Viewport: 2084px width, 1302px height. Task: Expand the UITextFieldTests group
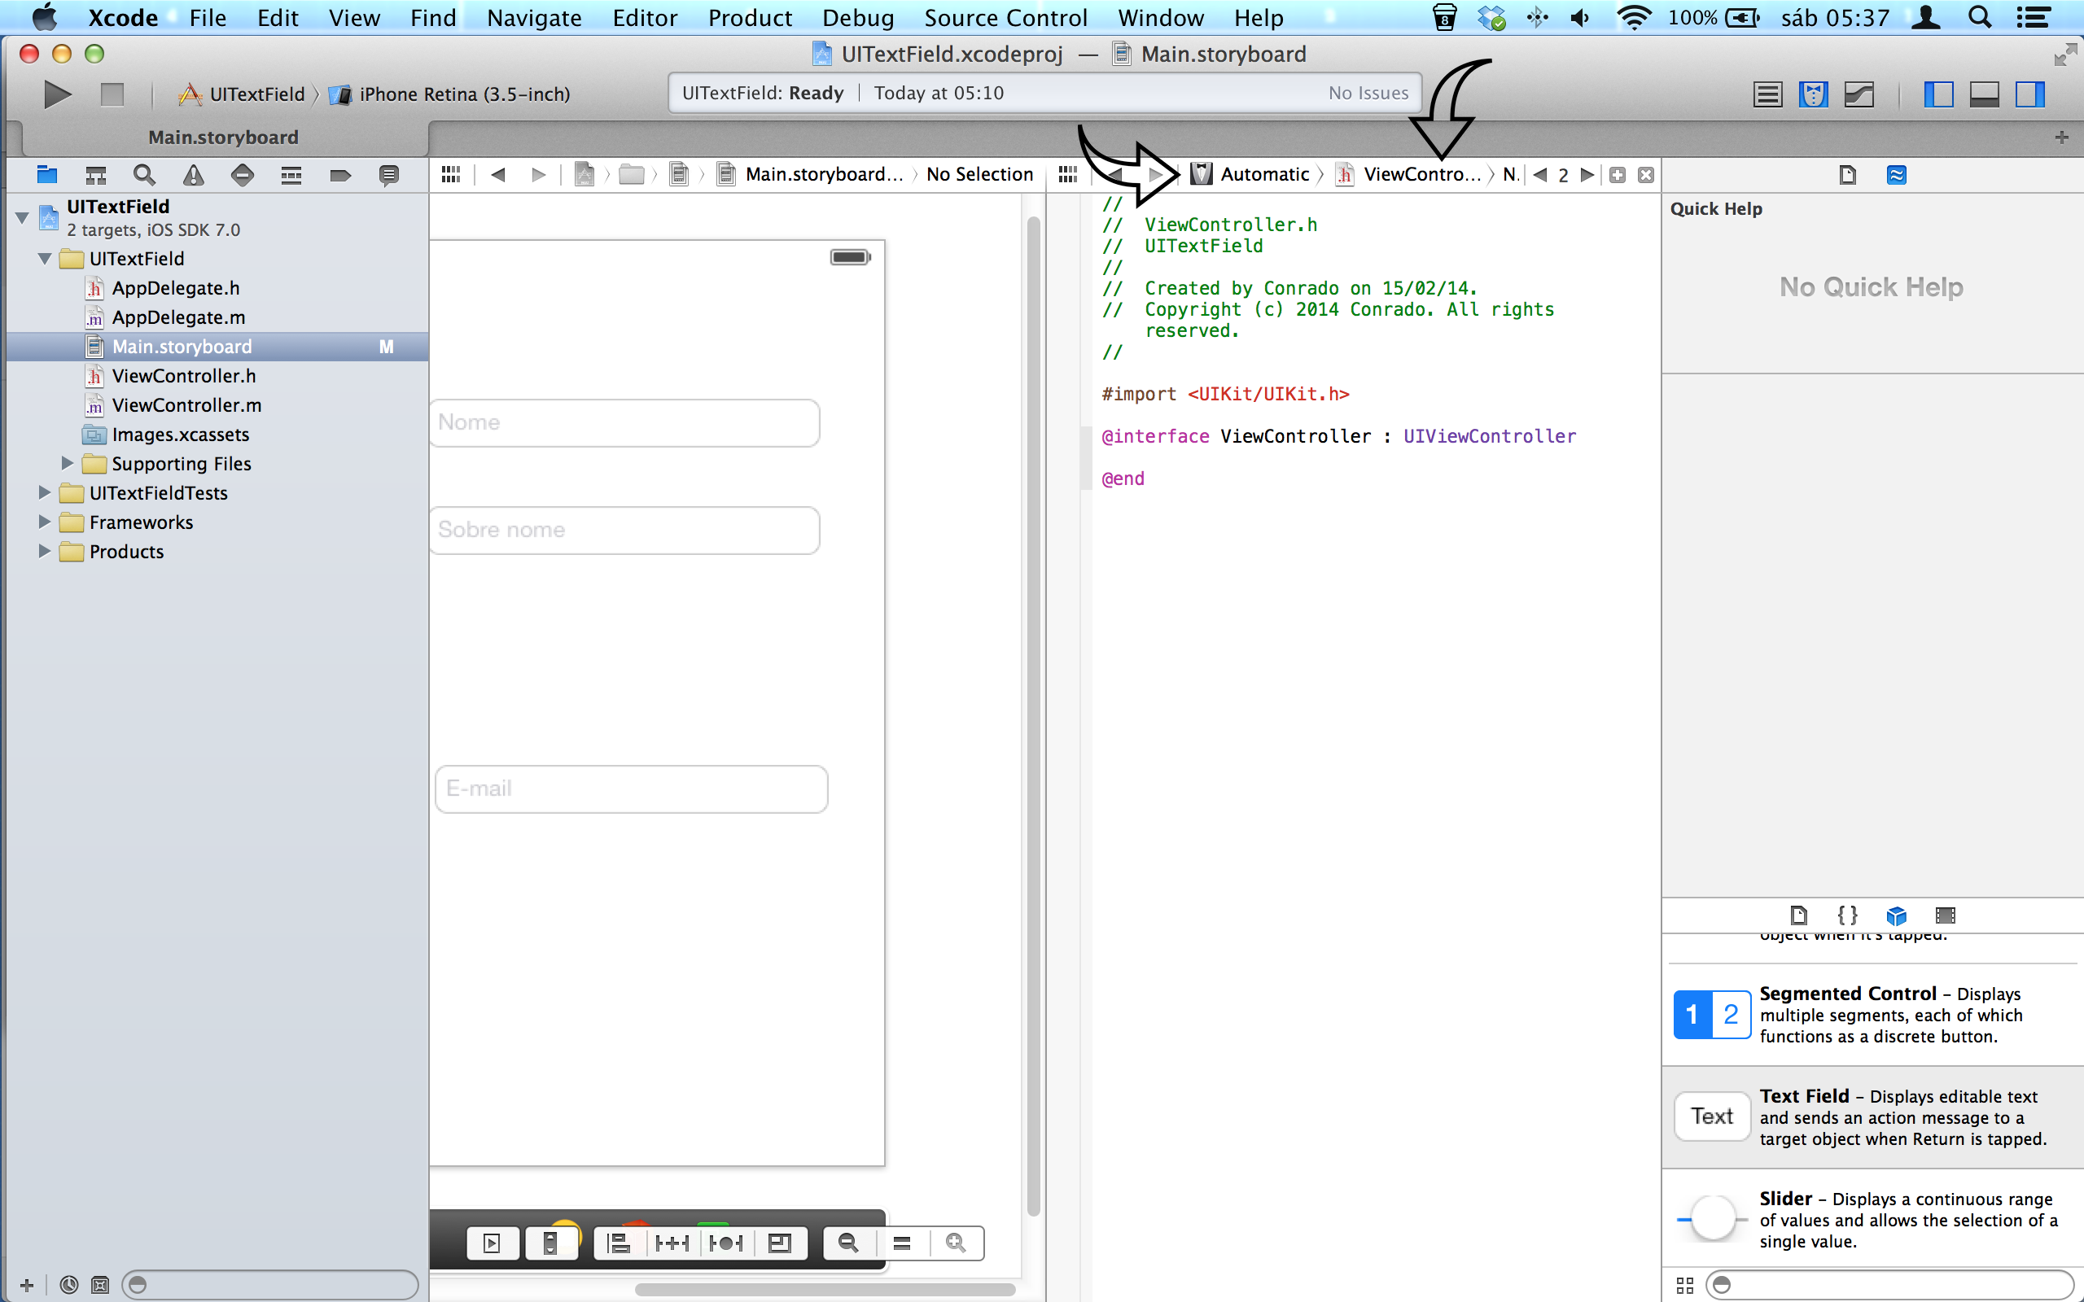click(45, 492)
